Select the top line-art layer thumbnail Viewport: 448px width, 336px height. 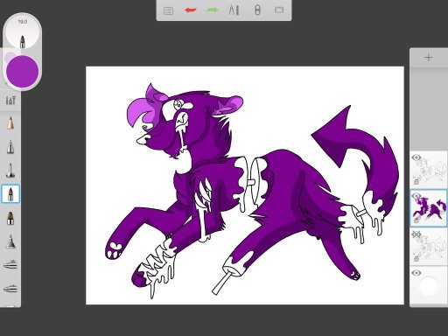(x=429, y=170)
